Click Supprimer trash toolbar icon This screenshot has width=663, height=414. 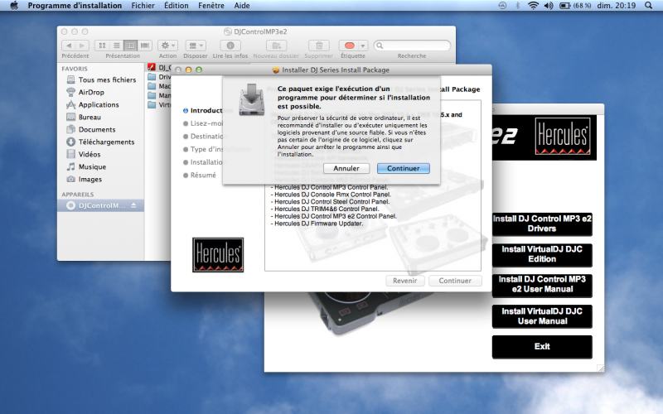[x=319, y=46]
